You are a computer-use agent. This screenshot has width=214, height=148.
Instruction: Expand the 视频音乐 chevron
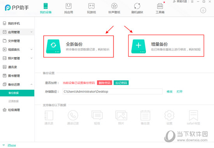click(32, 49)
